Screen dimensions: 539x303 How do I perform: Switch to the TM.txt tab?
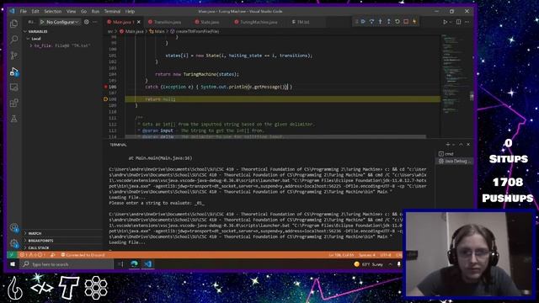tap(303, 22)
